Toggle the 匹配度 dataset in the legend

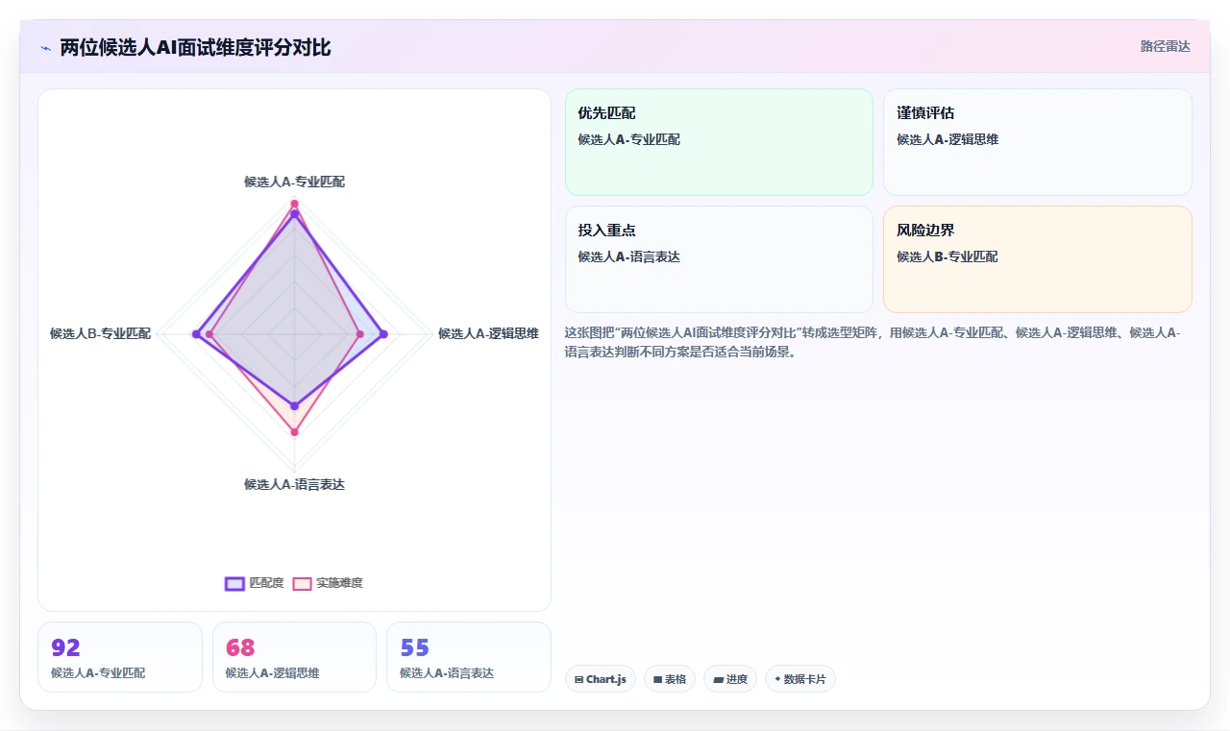(255, 583)
